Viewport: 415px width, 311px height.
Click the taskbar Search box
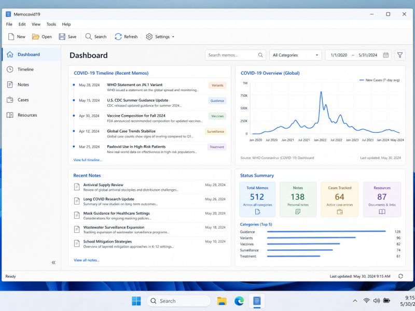(178, 301)
